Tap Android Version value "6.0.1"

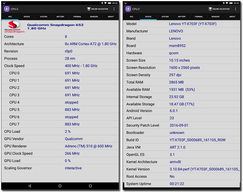coord(174,111)
